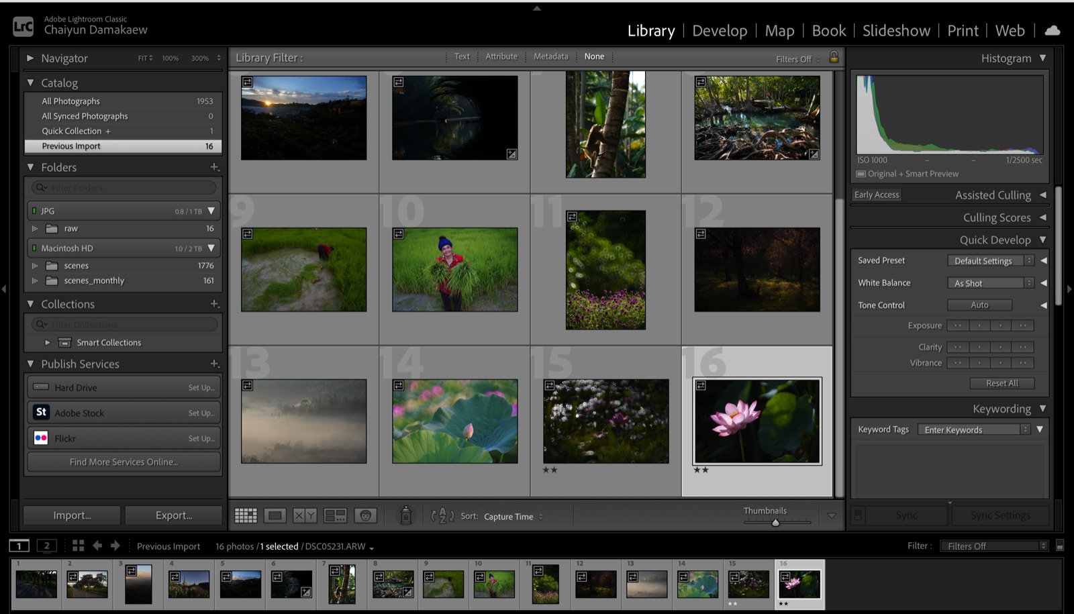
Task: Select the Metadata library filter
Action: (551, 56)
